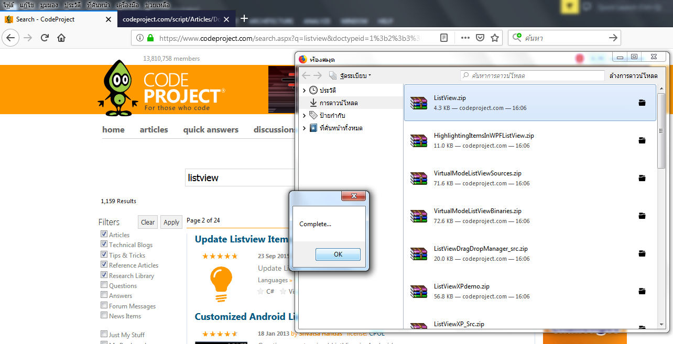Uncheck the Technical Blogs filter

(x=104, y=245)
